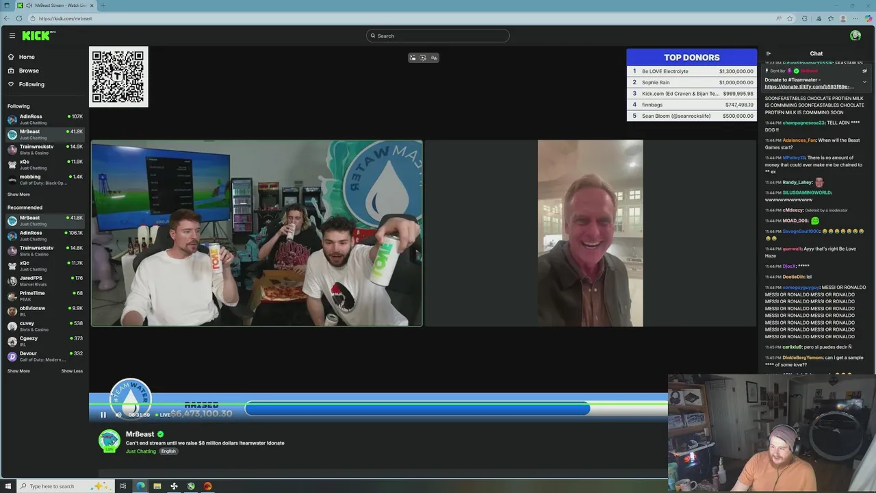This screenshot has width=876, height=493.
Task: Go back in browser
Action: tap(7, 18)
